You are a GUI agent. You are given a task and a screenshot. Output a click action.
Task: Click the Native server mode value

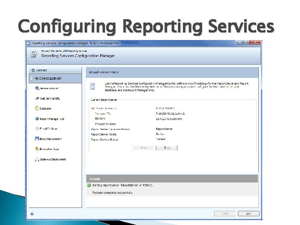coord(160,134)
